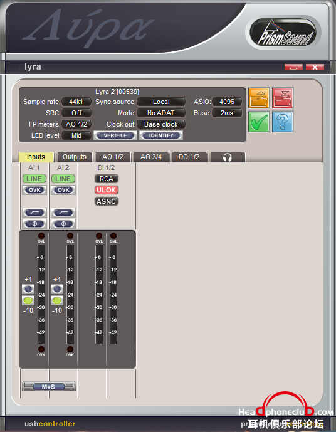Click the ASIO 4096 buffer size field
This screenshot has height=432, width=336.
coord(227,102)
